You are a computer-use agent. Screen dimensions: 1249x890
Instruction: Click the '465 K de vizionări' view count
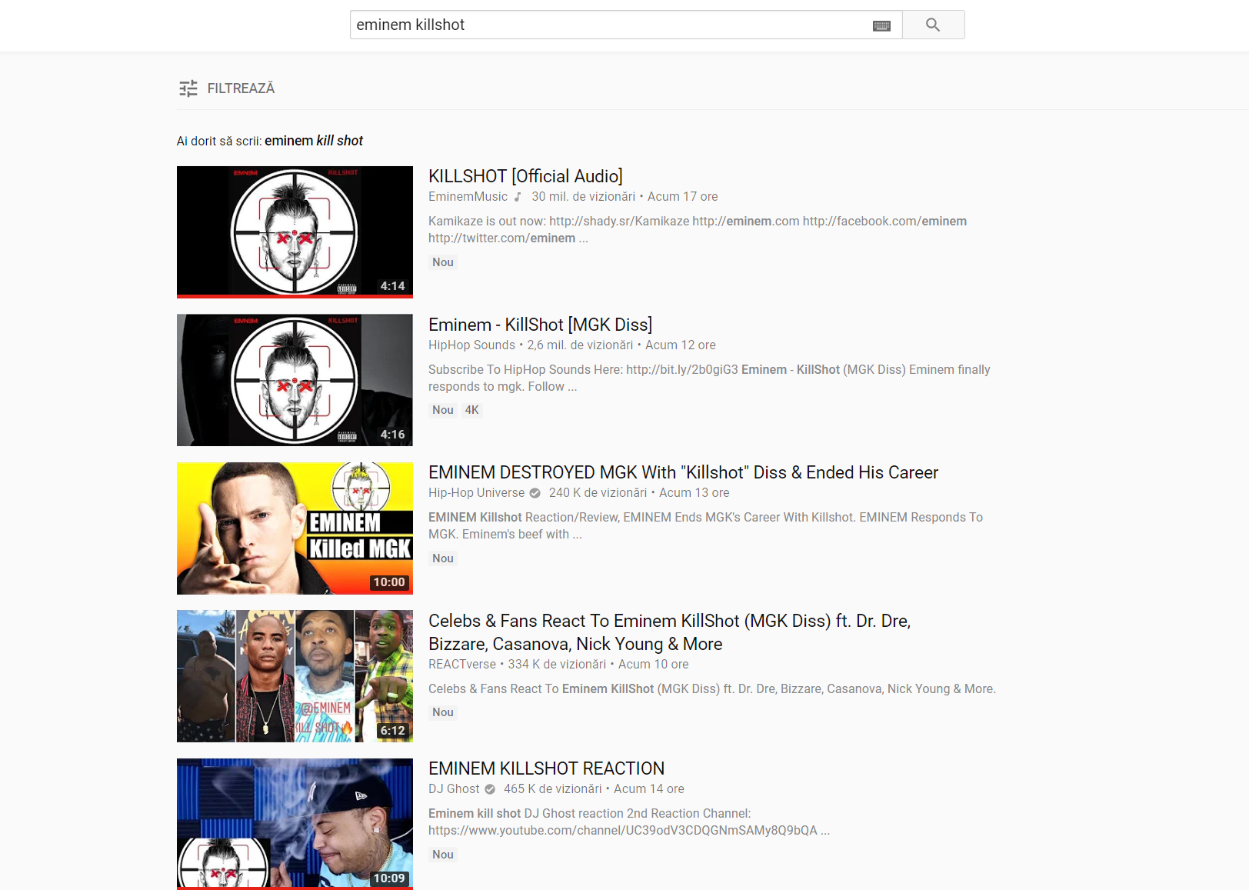tap(552, 789)
